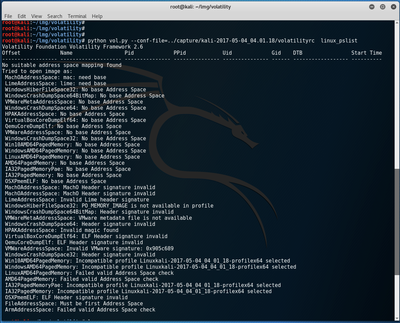Click 'IA32PagedMemoryPae: Incompatible profile' line
The height and width of the screenshot is (323, 400).
pyautogui.click(x=143, y=285)
